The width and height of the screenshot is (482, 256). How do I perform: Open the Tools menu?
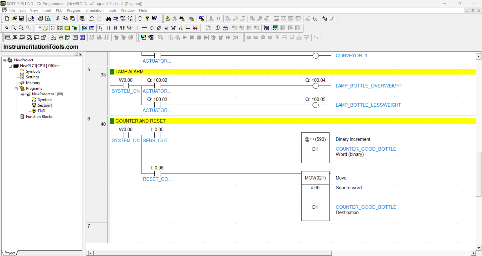(x=112, y=10)
